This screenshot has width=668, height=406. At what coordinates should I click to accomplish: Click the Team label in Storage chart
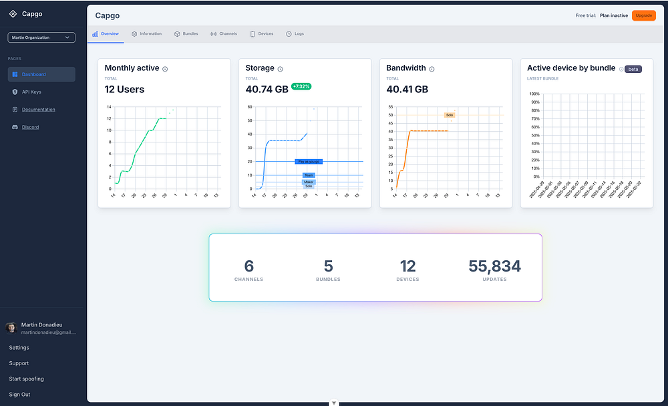click(x=309, y=175)
